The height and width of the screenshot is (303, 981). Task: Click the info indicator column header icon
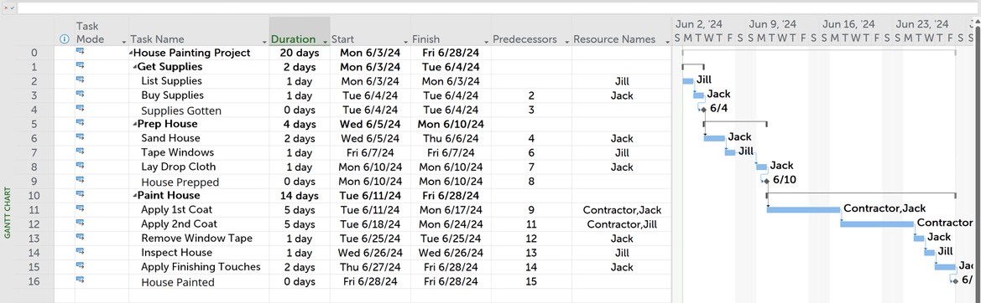[x=64, y=39]
